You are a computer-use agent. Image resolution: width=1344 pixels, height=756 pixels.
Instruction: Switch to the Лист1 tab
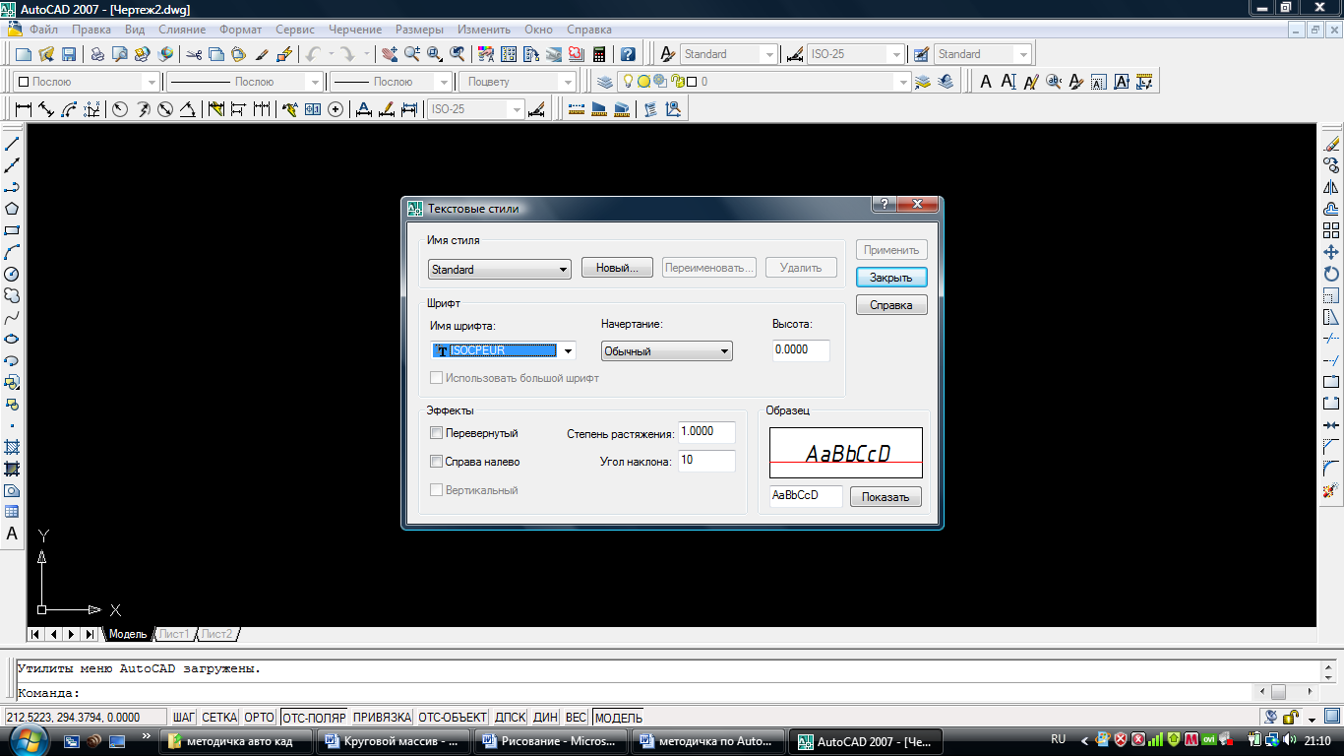click(174, 634)
